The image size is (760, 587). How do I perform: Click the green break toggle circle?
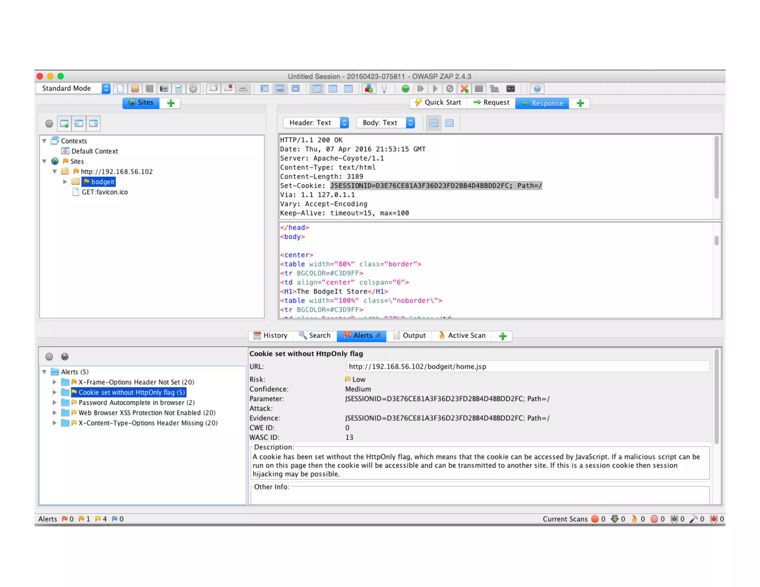(x=405, y=89)
